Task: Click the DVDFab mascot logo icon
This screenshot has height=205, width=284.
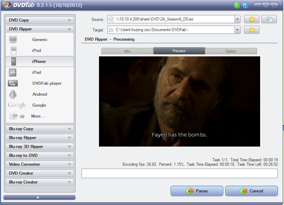Action: pos(7,5)
